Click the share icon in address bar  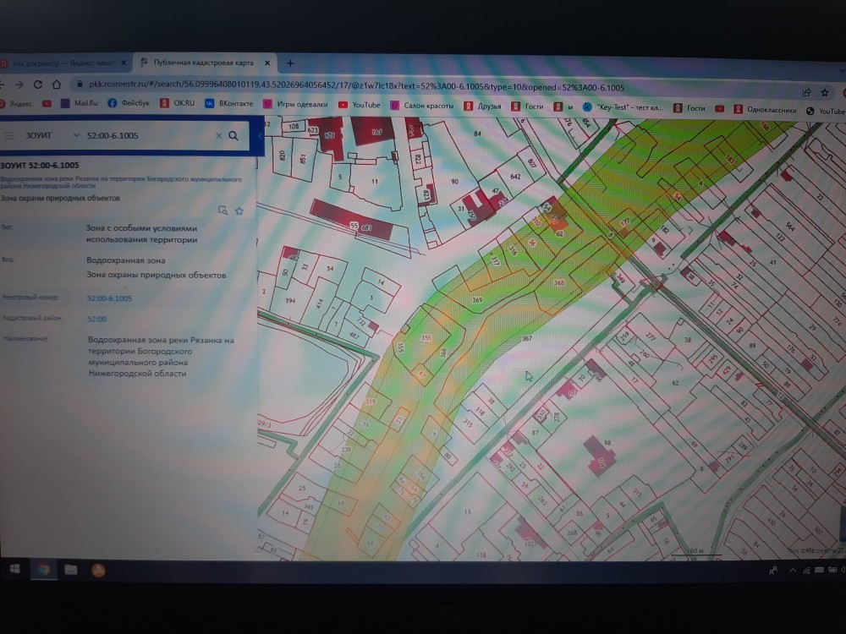[806, 92]
